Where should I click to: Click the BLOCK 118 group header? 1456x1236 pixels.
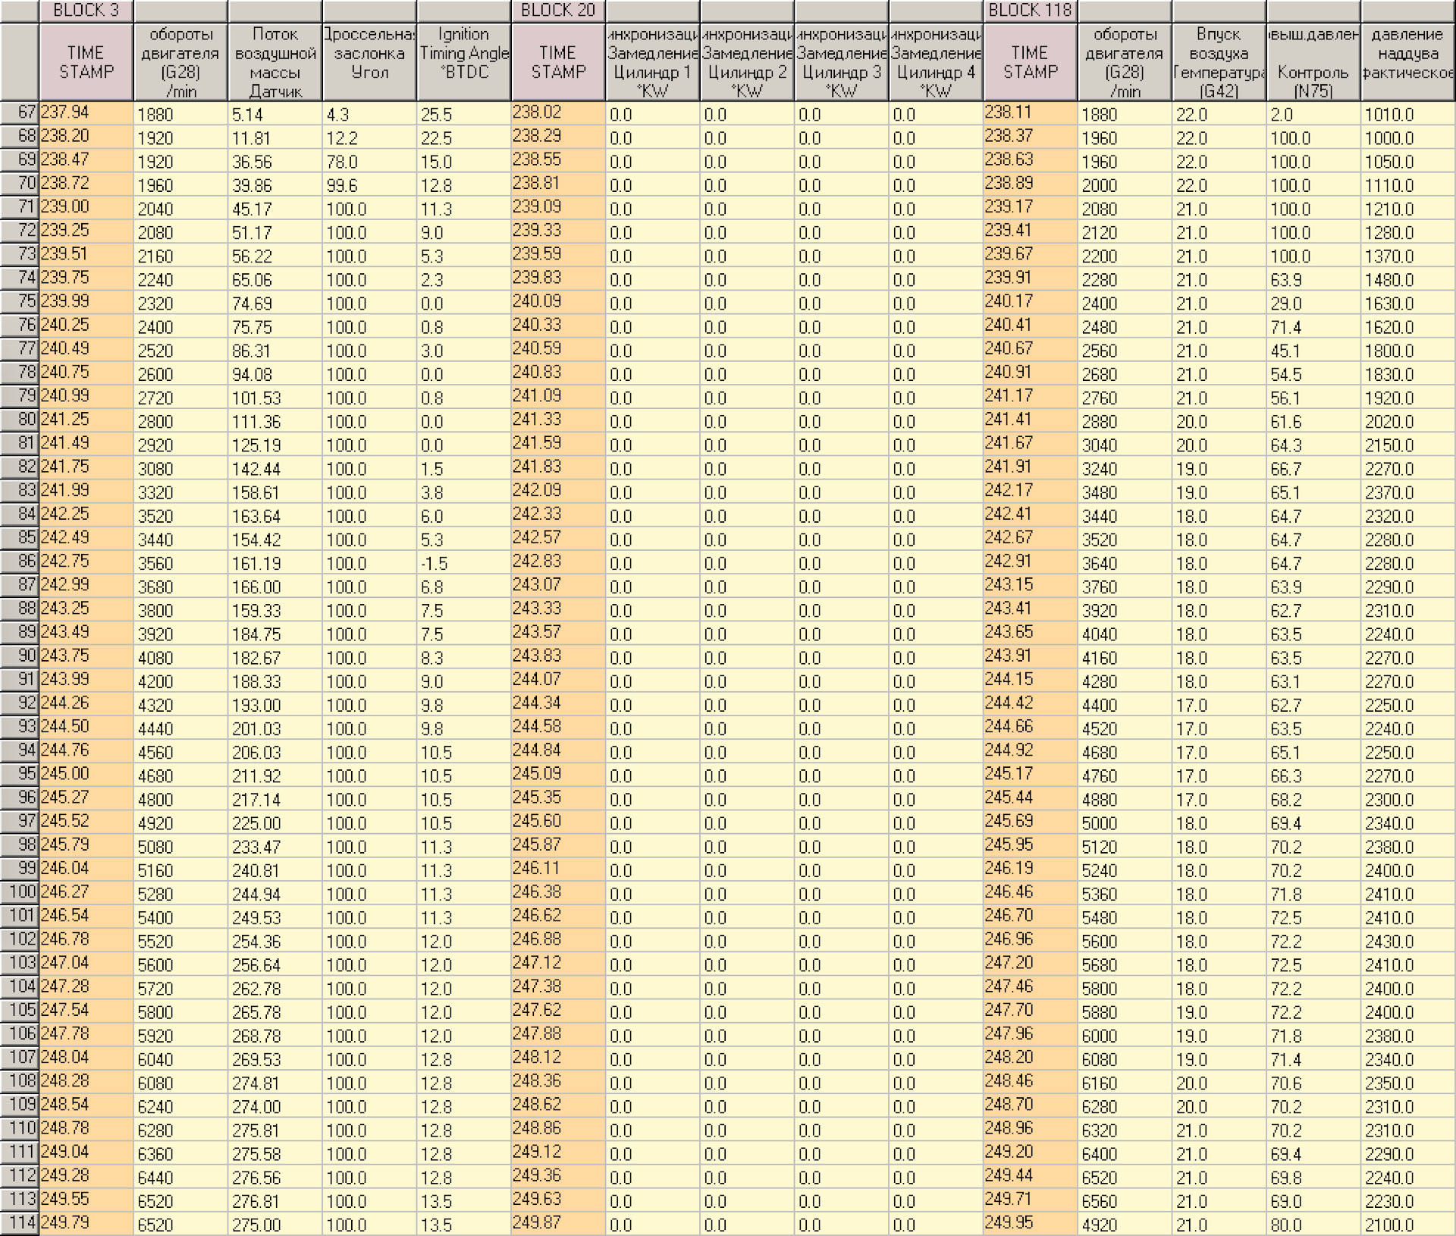coord(1030,11)
